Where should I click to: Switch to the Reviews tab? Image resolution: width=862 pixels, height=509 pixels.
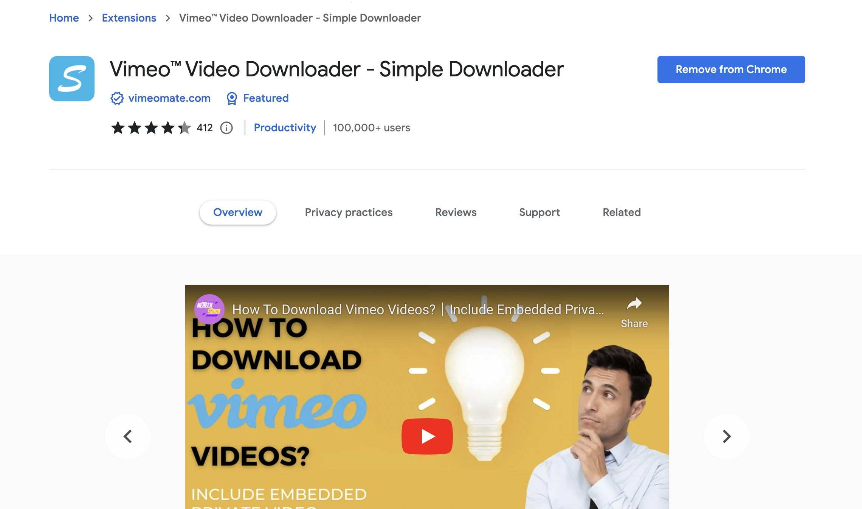point(456,212)
